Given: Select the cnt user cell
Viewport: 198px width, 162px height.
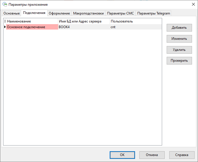Looking at the screenshot, I should point(136,27).
